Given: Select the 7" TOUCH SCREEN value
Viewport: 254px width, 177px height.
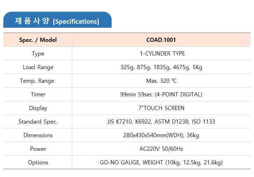Looking at the screenshot, I should tap(161, 108).
